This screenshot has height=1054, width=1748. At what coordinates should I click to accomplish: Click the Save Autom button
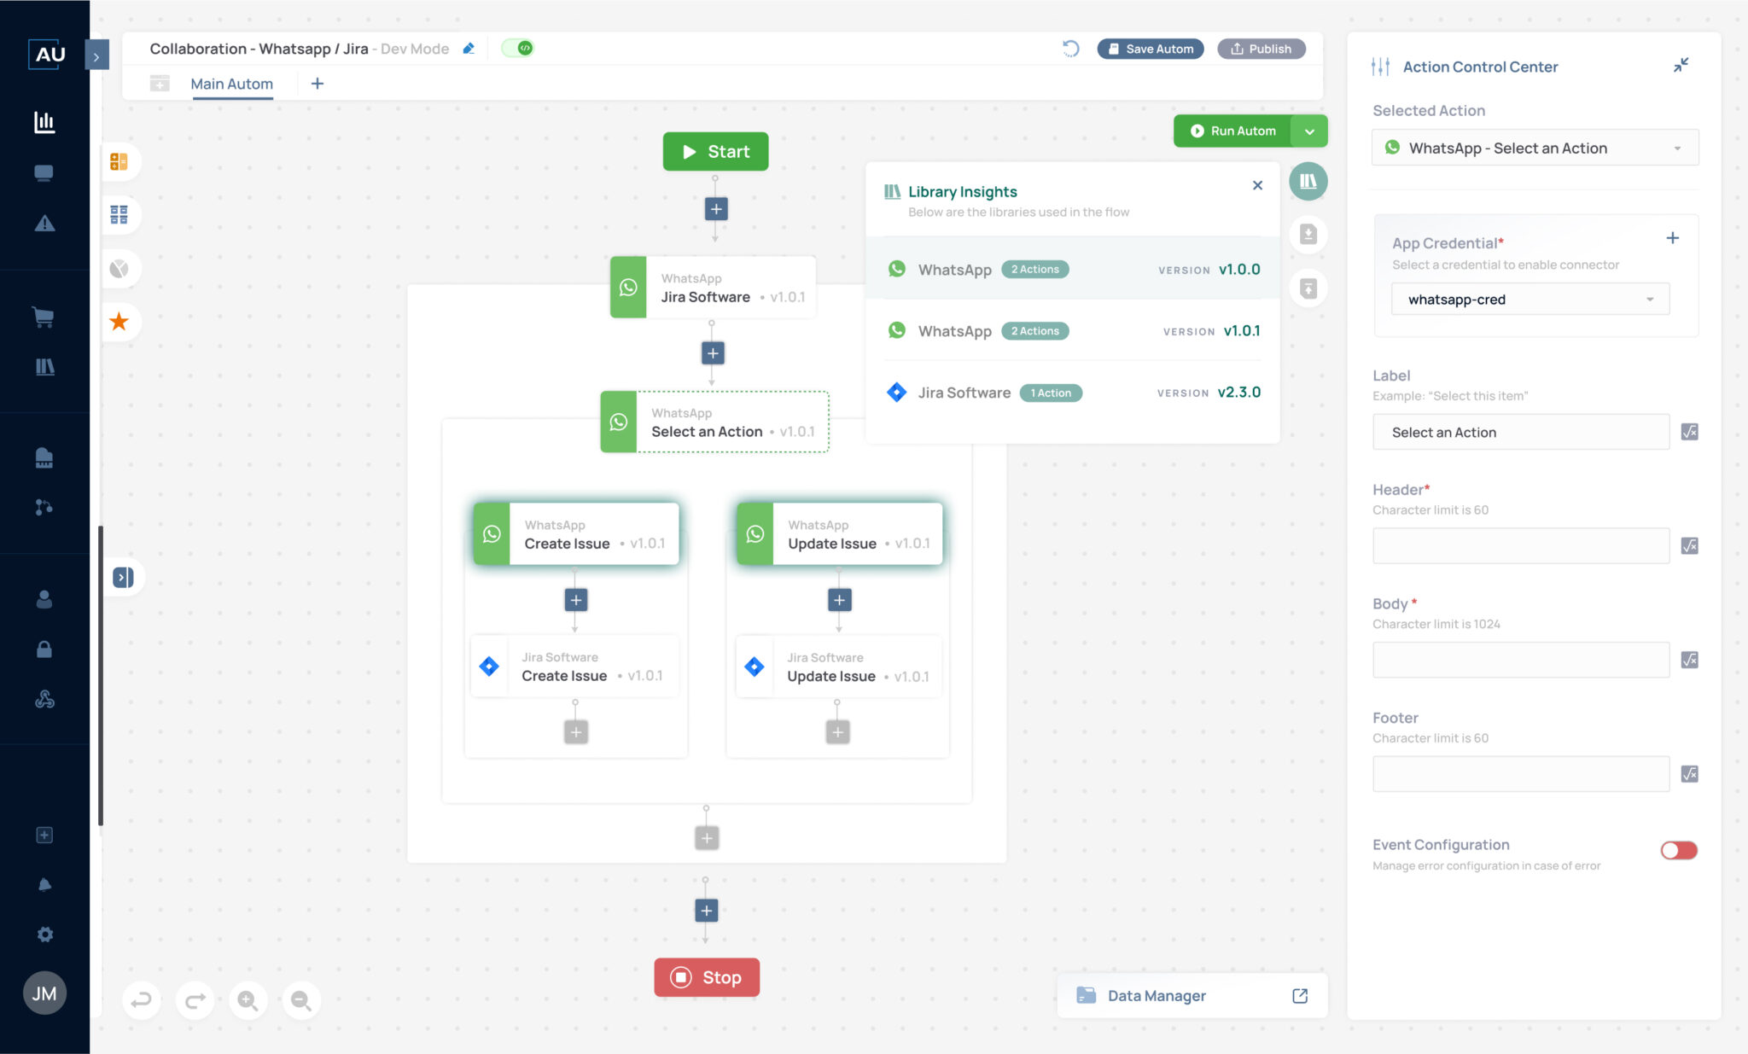coord(1150,49)
